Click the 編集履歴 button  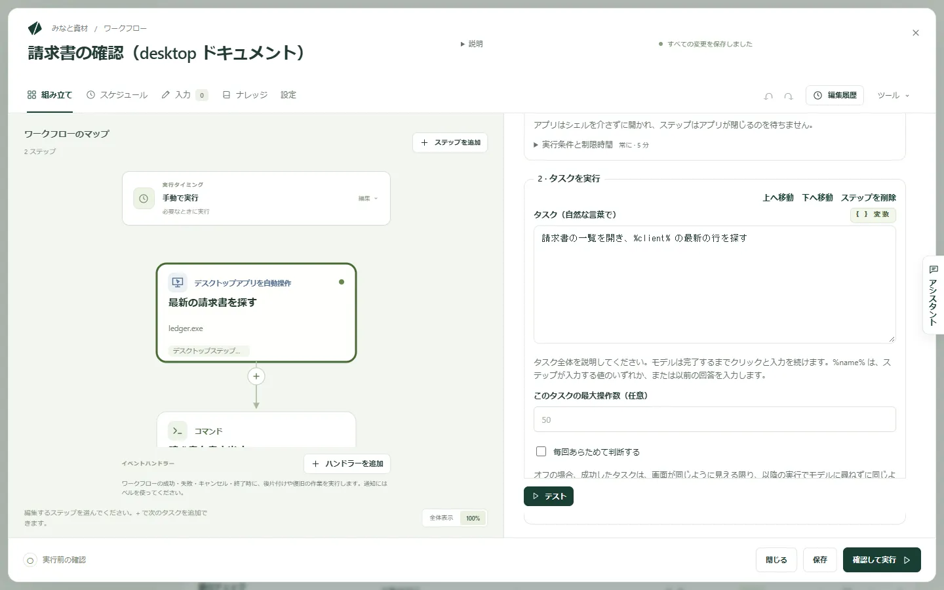[835, 95]
